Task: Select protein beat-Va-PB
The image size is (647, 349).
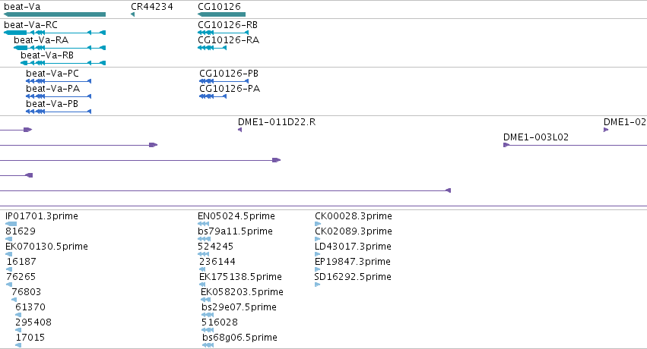Action: pos(59,112)
